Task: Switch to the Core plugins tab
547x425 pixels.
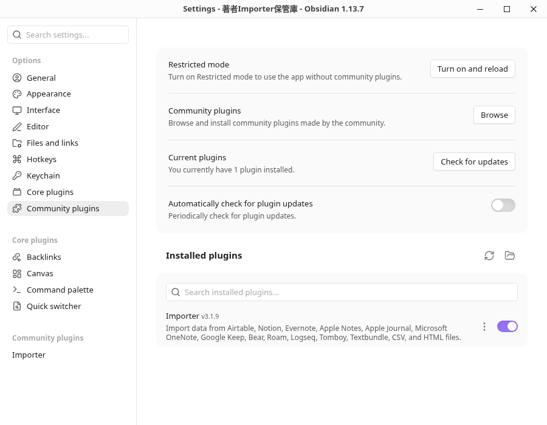Action: point(68,192)
